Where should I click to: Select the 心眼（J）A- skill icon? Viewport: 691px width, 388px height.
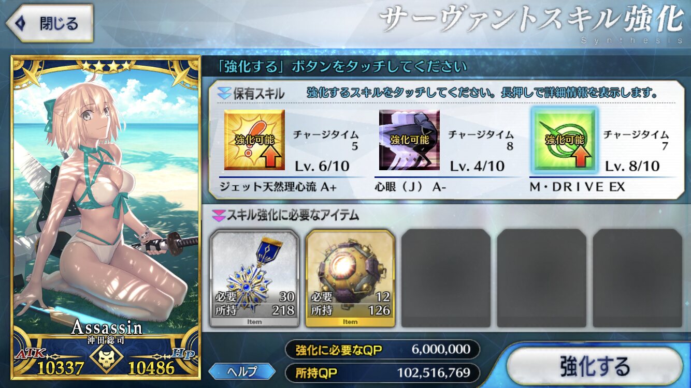(x=409, y=140)
